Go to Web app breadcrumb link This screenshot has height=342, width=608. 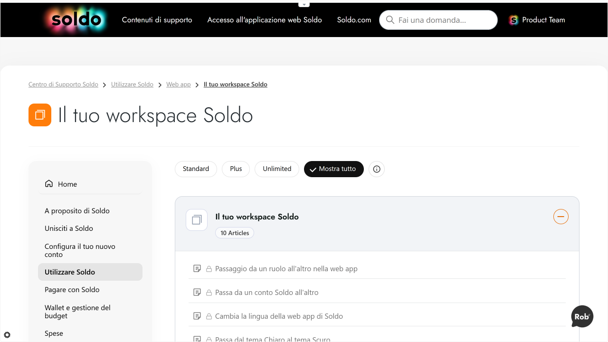(x=179, y=85)
